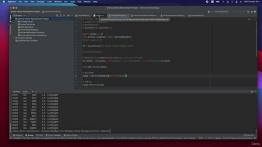Open the File menu
The width and height of the screenshot is (262, 147).
[20, 2]
